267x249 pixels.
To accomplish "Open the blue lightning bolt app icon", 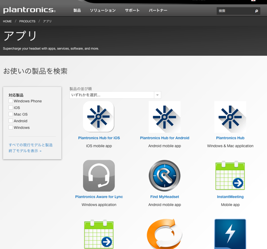I will pyautogui.click(x=230, y=234).
